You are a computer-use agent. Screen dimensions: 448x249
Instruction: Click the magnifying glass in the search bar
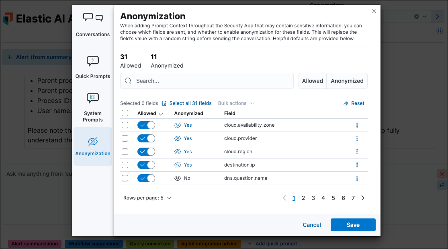(127, 81)
